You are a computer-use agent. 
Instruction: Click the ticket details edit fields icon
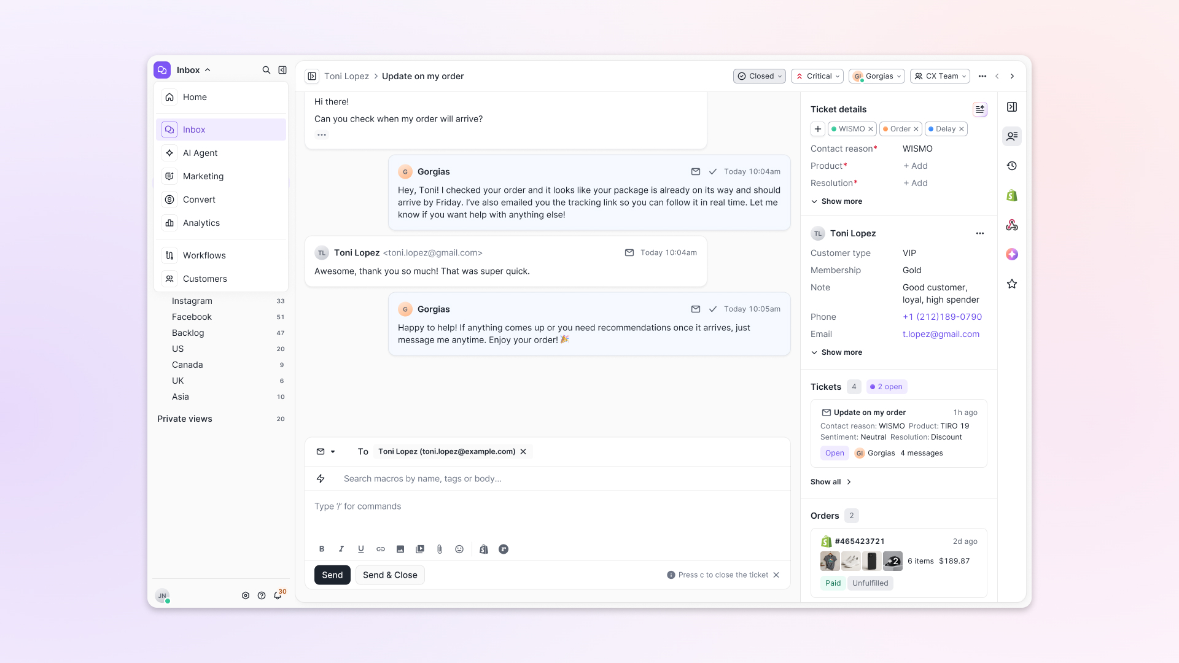(x=980, y=109)
